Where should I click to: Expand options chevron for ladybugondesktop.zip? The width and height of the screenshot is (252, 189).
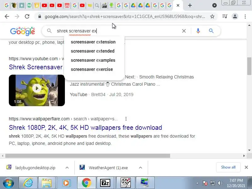pyautogui.click(x=67, y=168)
